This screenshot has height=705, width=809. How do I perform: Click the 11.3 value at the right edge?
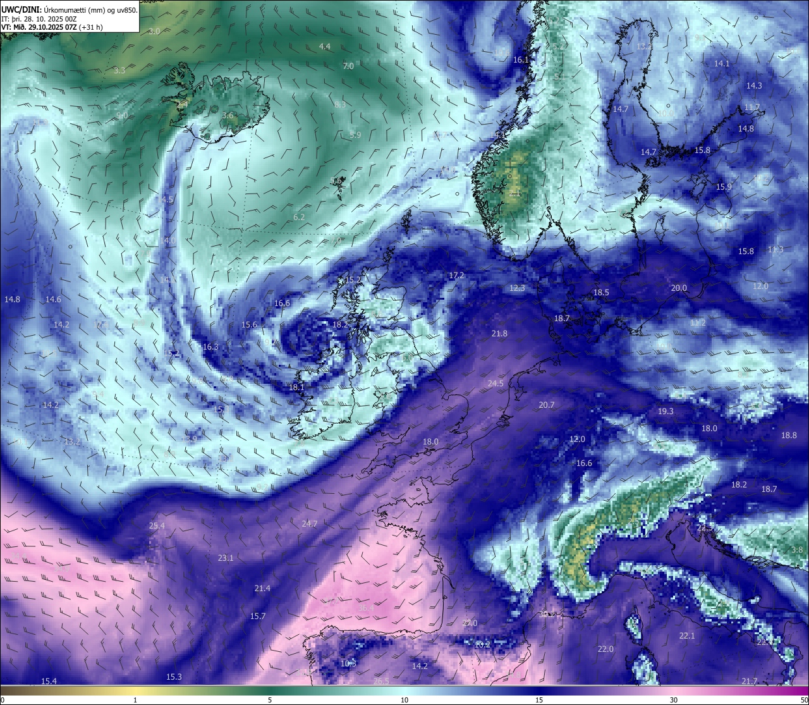tap(776, 250)
